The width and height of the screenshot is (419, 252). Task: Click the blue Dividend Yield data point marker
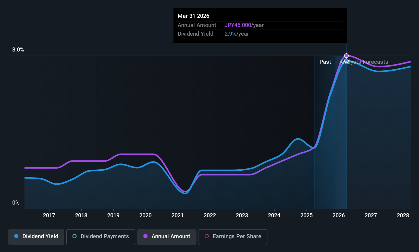tap(346, 61)
